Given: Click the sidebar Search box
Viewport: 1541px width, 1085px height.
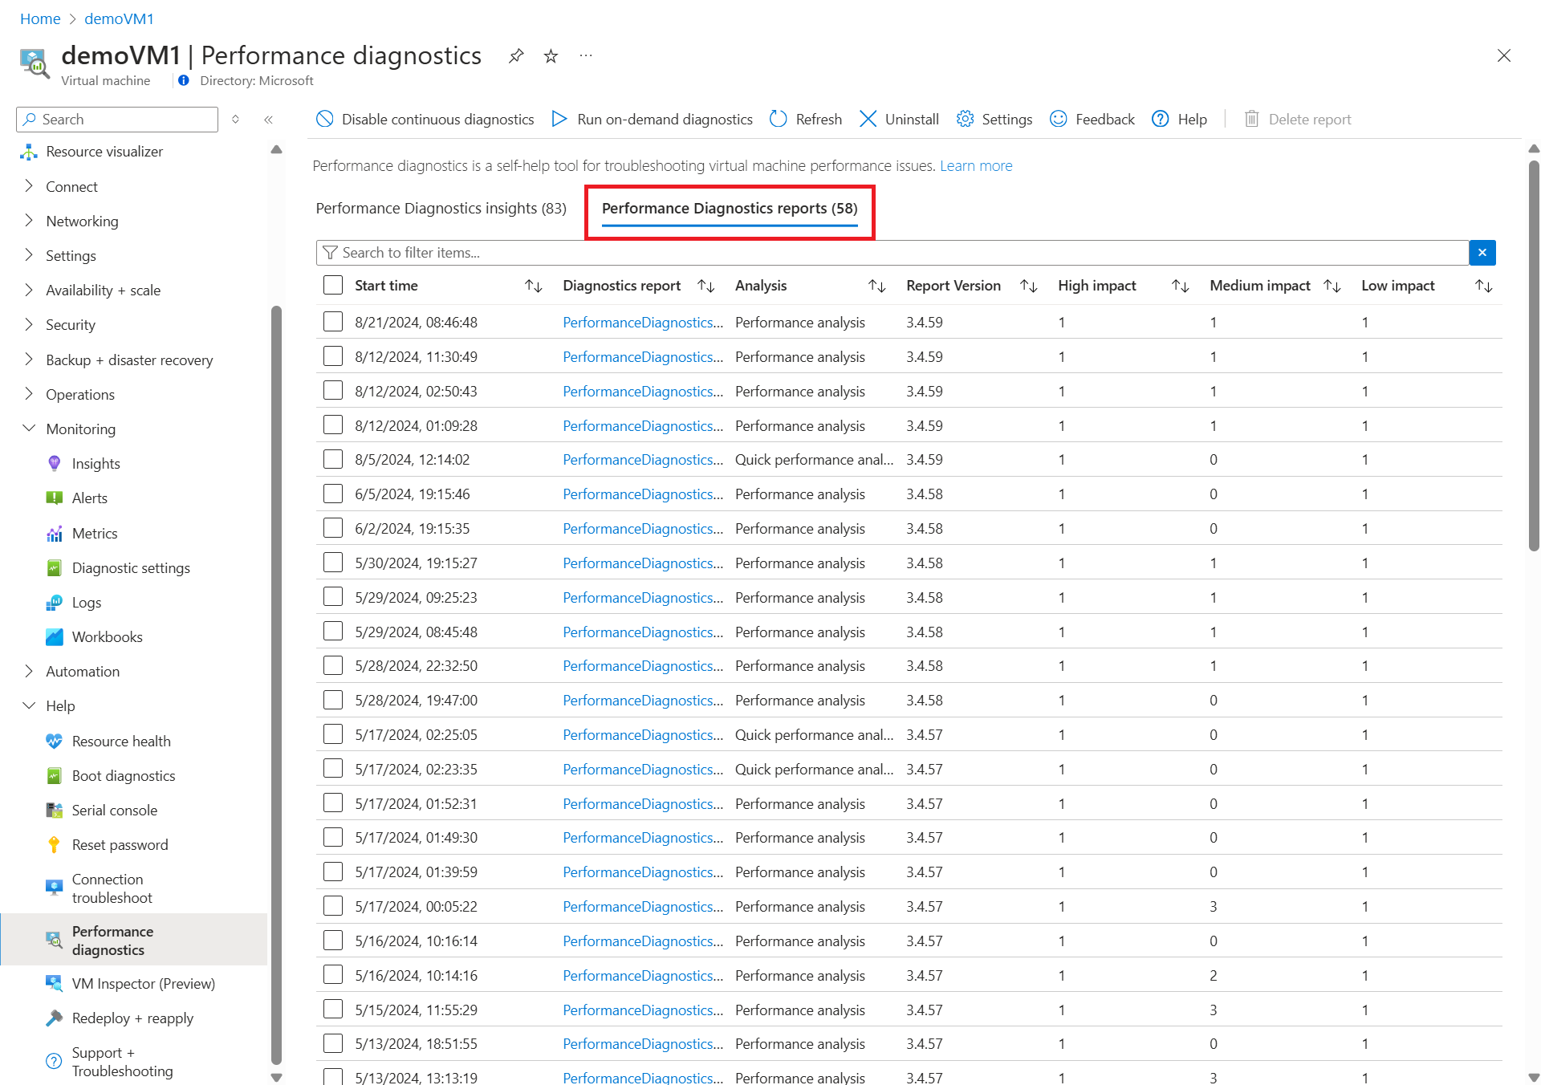Looking at the screenshot, I should 117,120.
